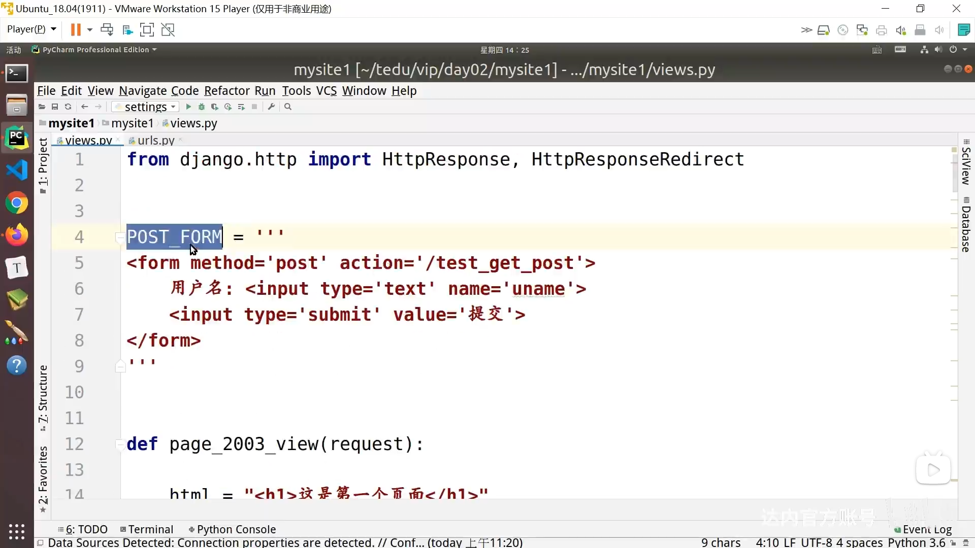Navigate back with the left arrow icon
Image resolution: width=975 pixels, height=548 pixels.
(85, 107)
